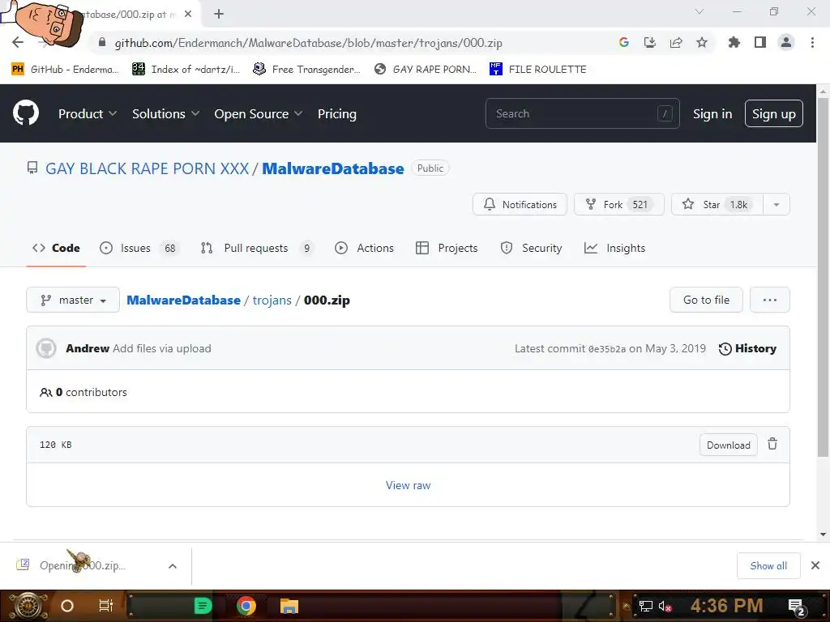Toggle the browser side panel
Screen dimensions: 830x622
click(760, 42)
